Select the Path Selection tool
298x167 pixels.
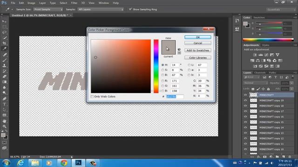click(4, 109)
